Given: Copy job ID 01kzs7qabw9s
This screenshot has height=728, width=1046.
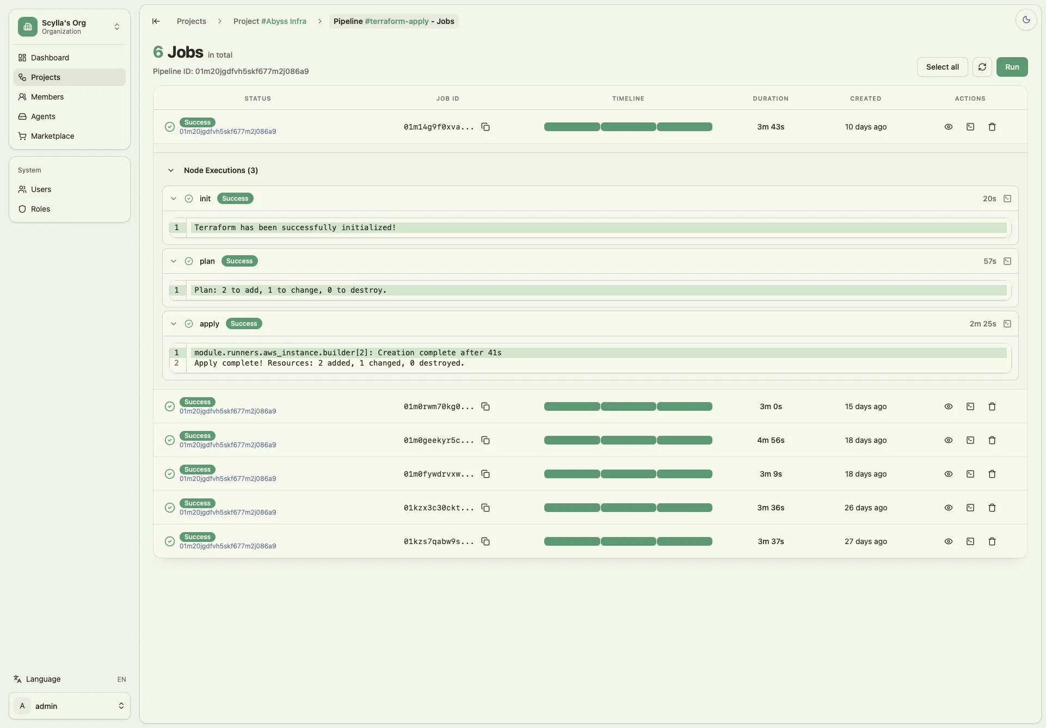Looking at the screenshot, I should [485, 541].
